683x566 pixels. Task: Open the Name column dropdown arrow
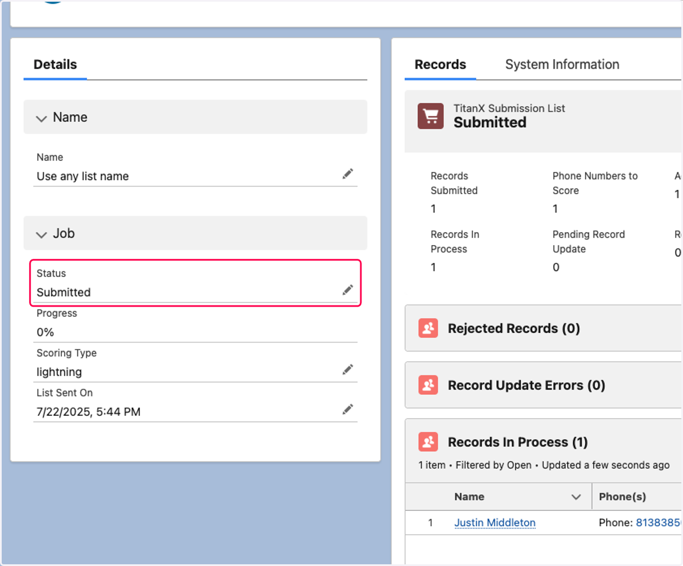click(576, 497)
